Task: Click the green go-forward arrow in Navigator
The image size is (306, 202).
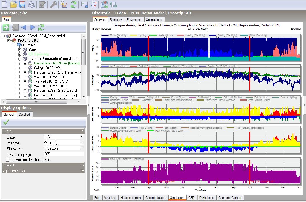Action: point(6,27)
